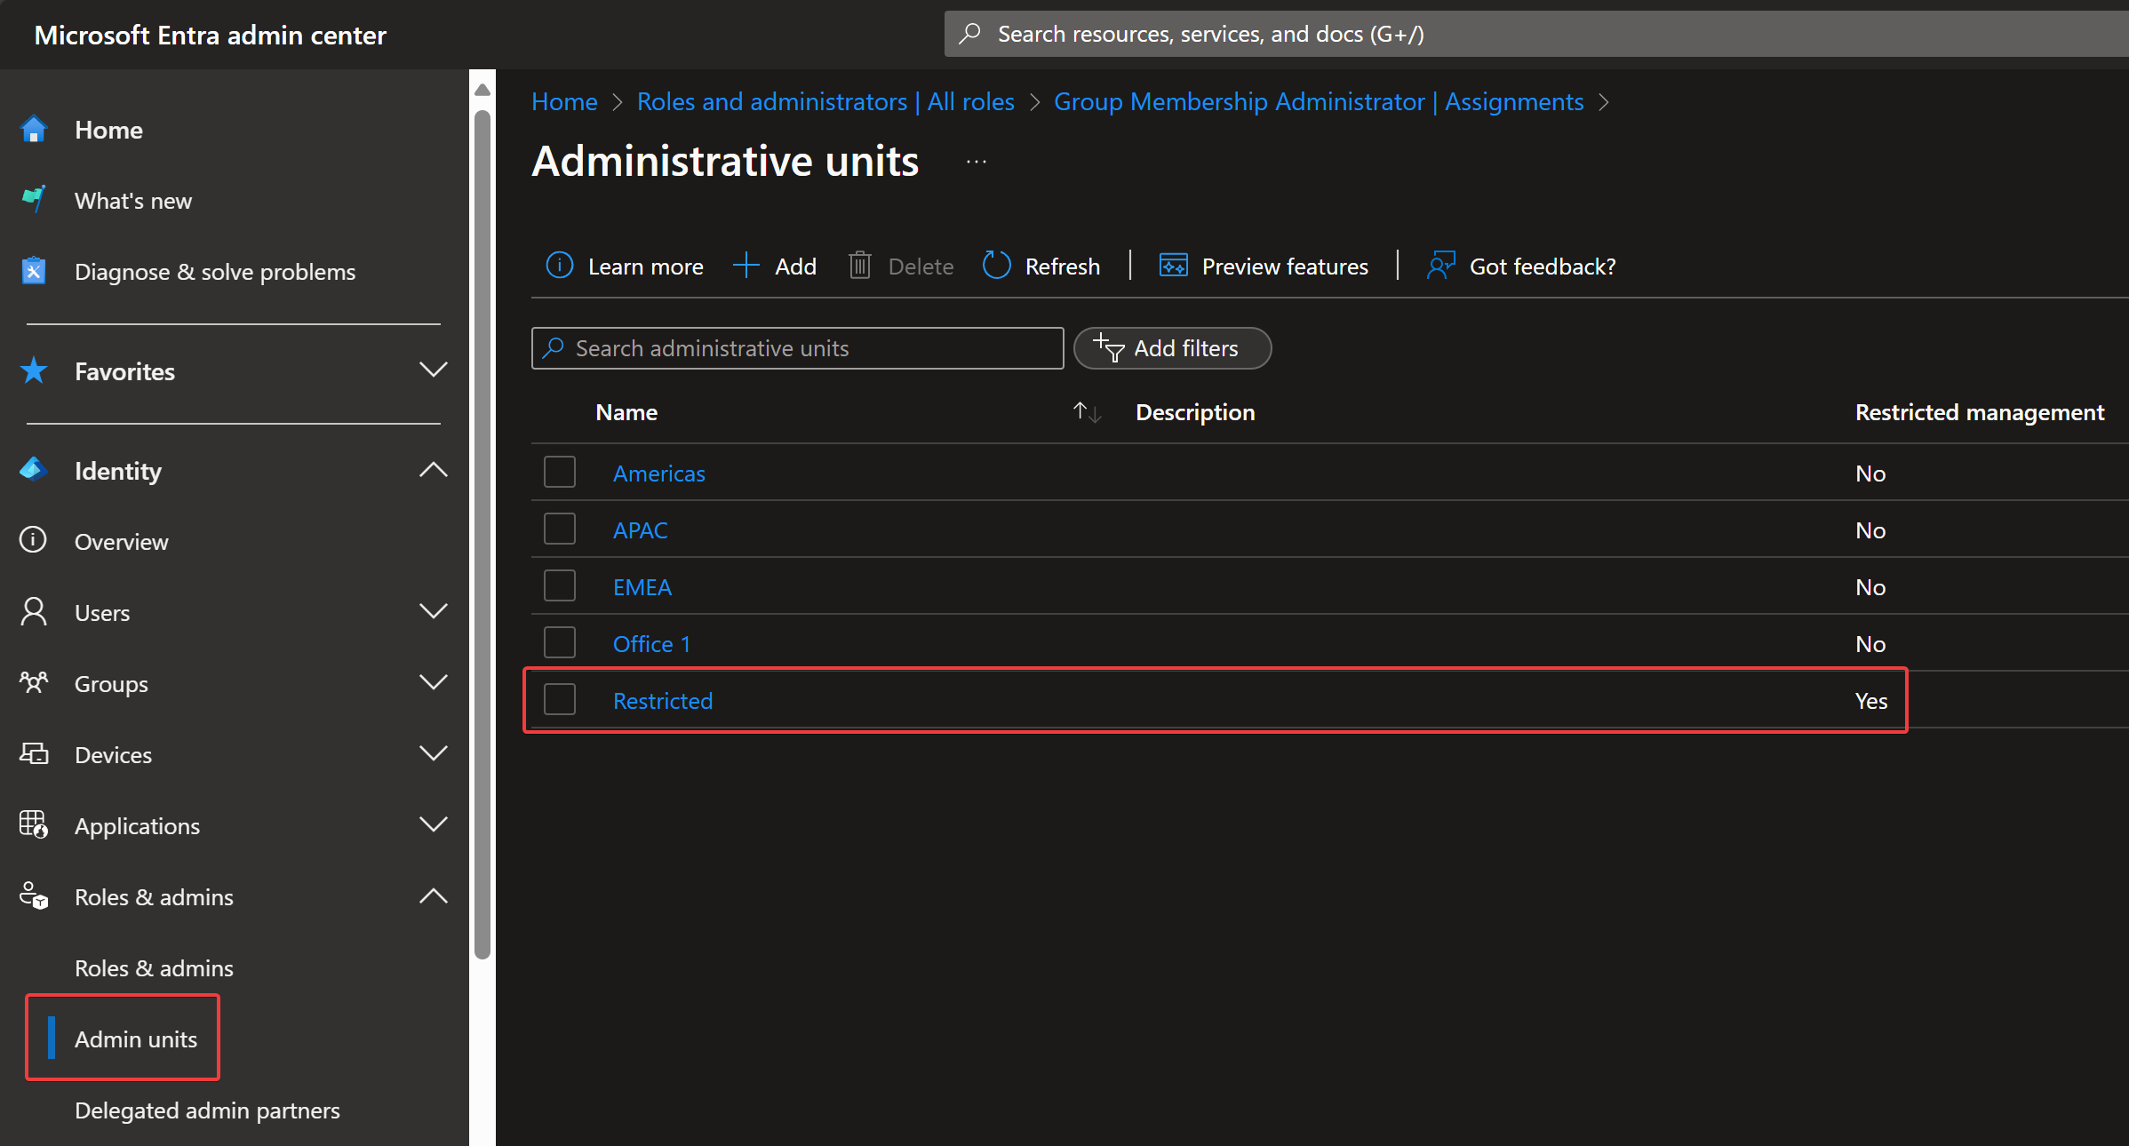2129x1146 pixels.
Task: Check the Americas row checkbox
Action: point(560,473)
